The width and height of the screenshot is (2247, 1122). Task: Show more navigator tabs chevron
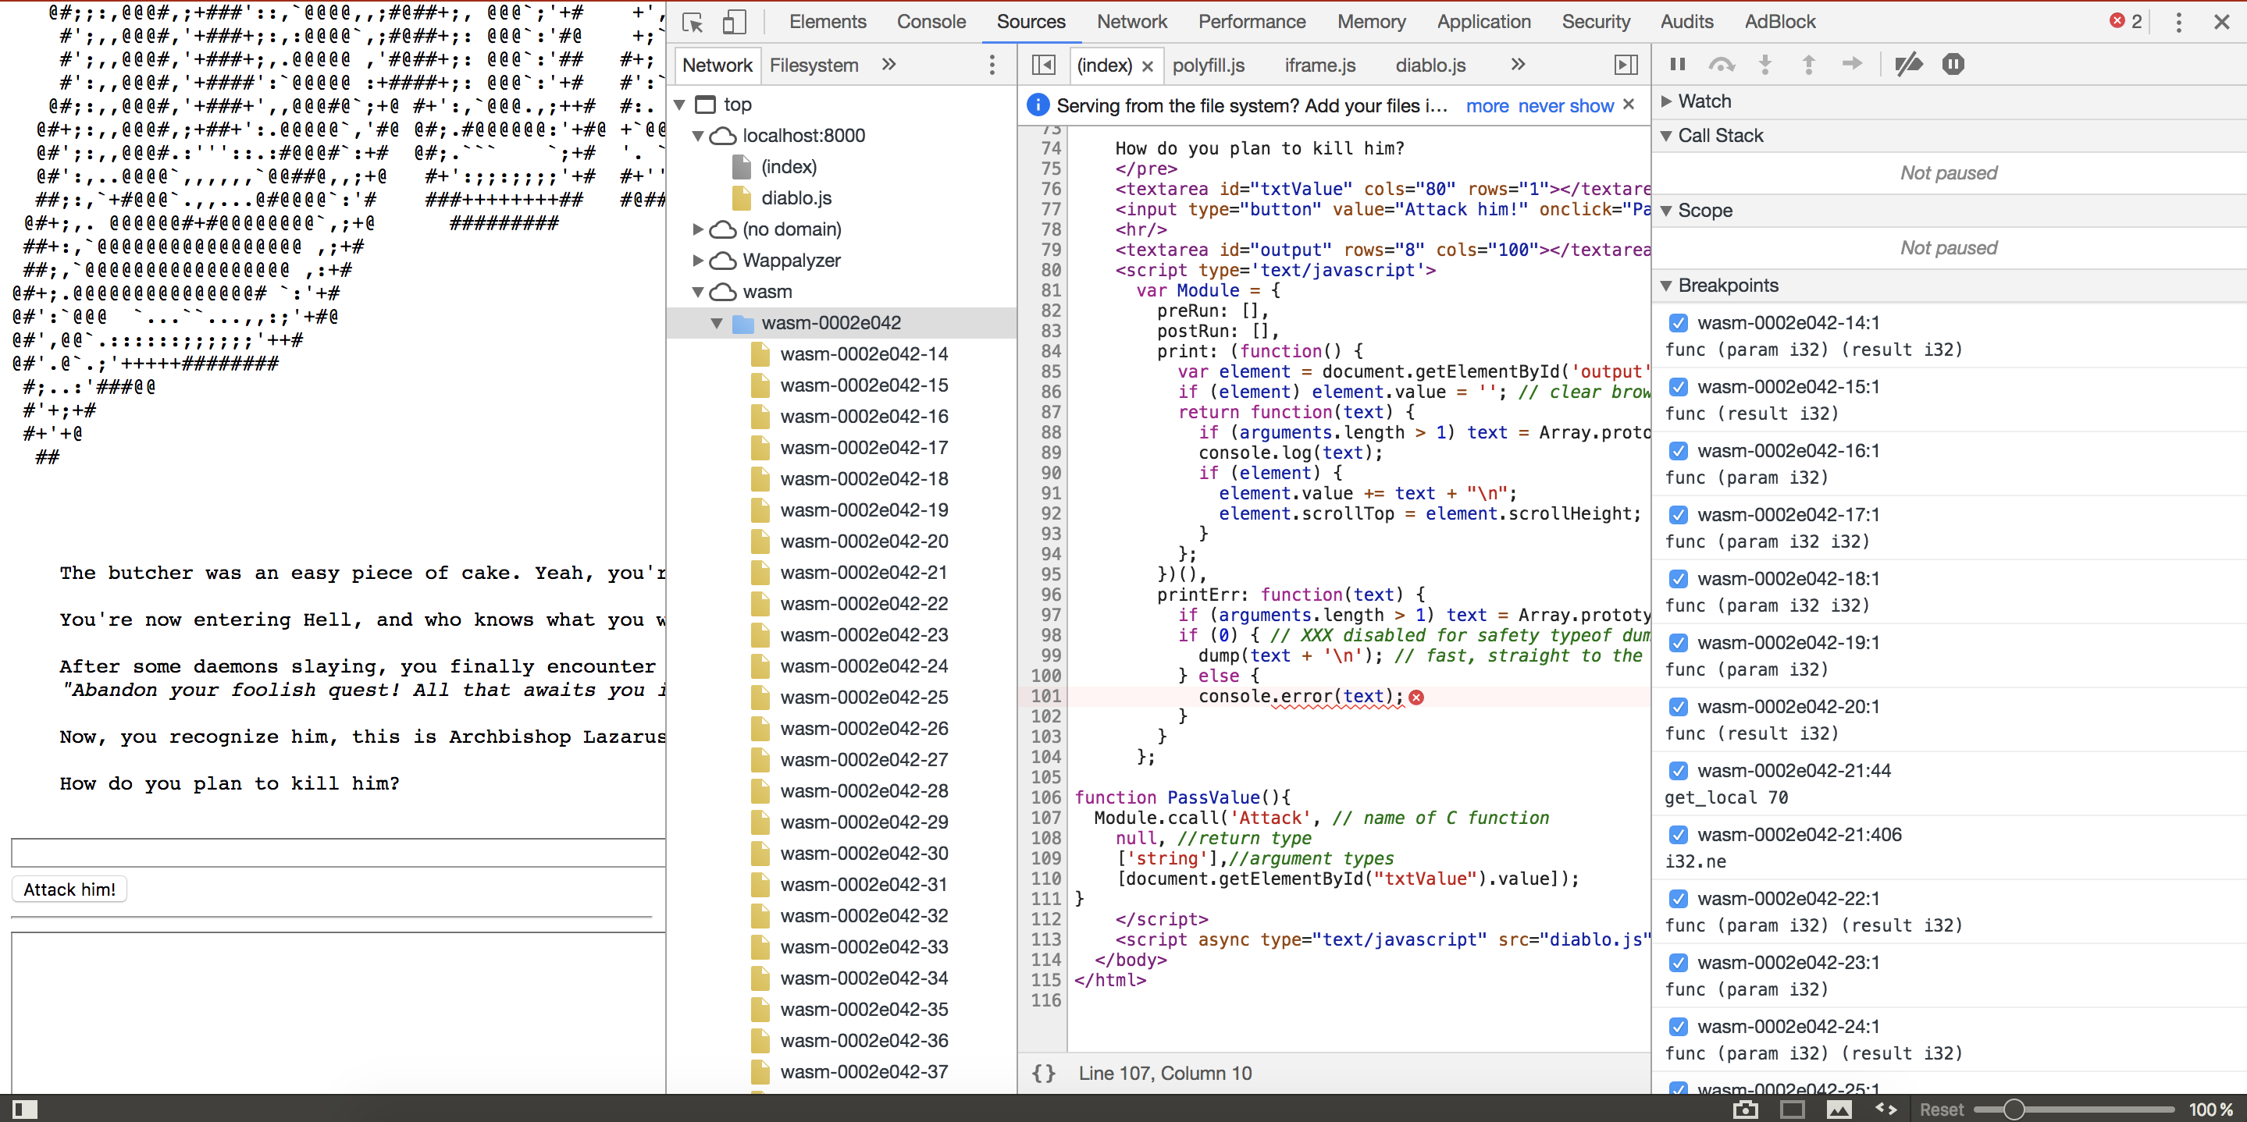tap(888, 65)
